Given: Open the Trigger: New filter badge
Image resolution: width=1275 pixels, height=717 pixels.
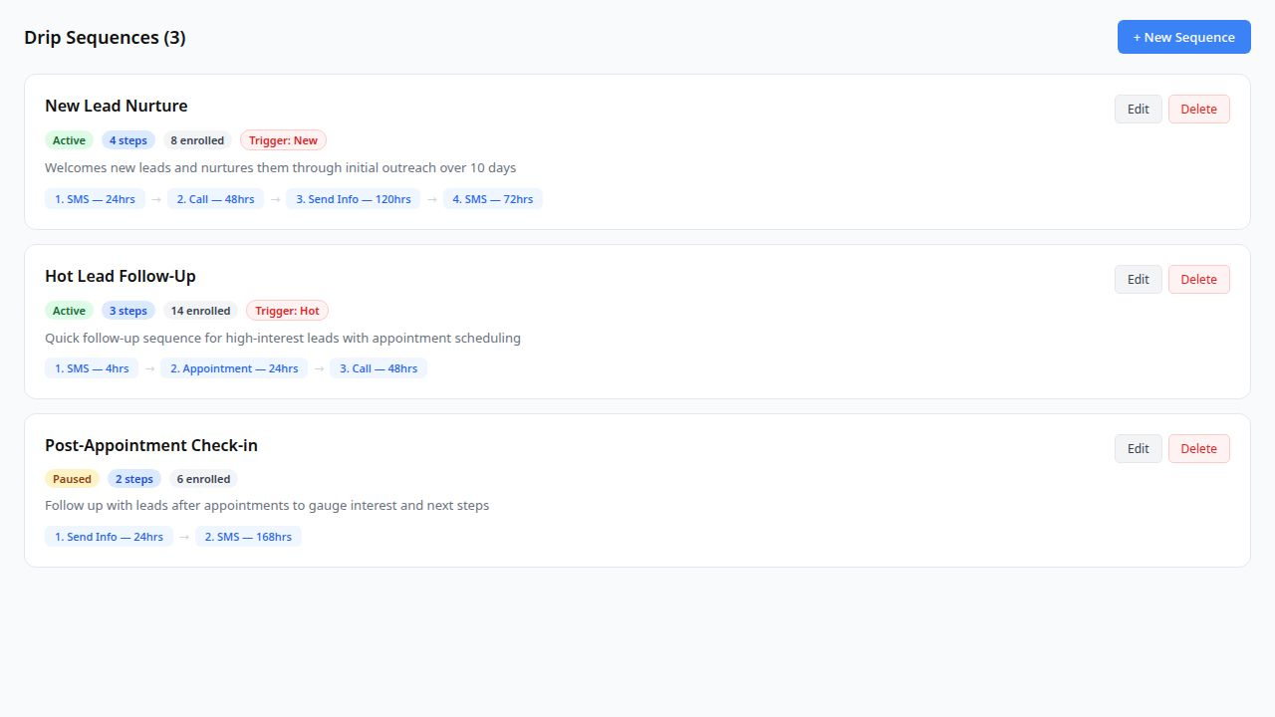Looking at the screenshot, I should click(283, 139).
